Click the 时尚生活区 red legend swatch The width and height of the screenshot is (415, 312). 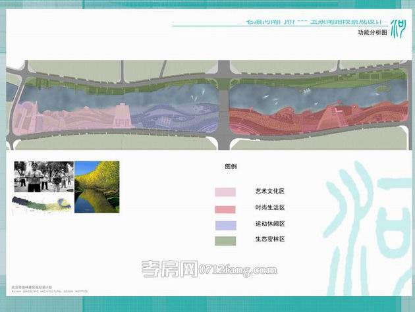click(225, 209)
